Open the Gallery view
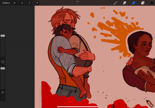 6,3
